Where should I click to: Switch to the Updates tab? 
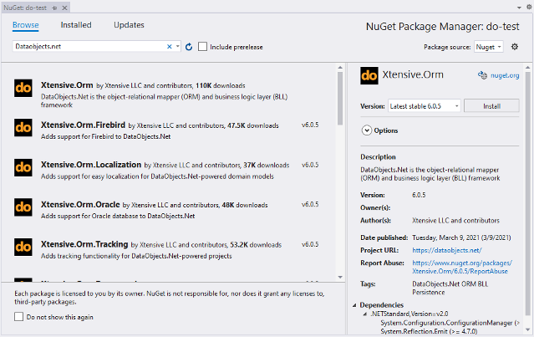129,25
